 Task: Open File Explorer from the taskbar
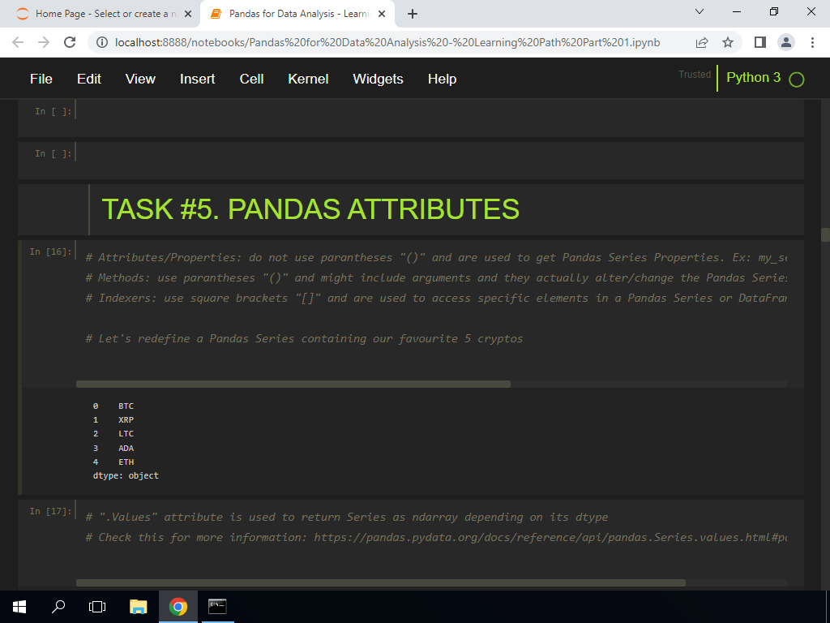[138, 607]
